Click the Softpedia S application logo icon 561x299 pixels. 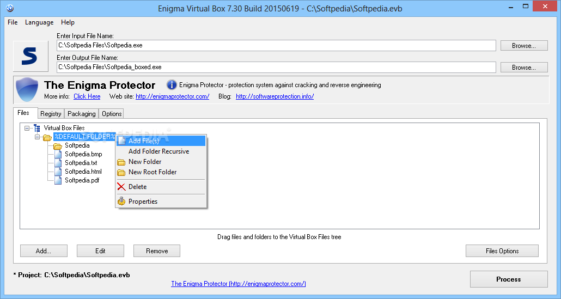pyautogui.click(x=31, y=56)
